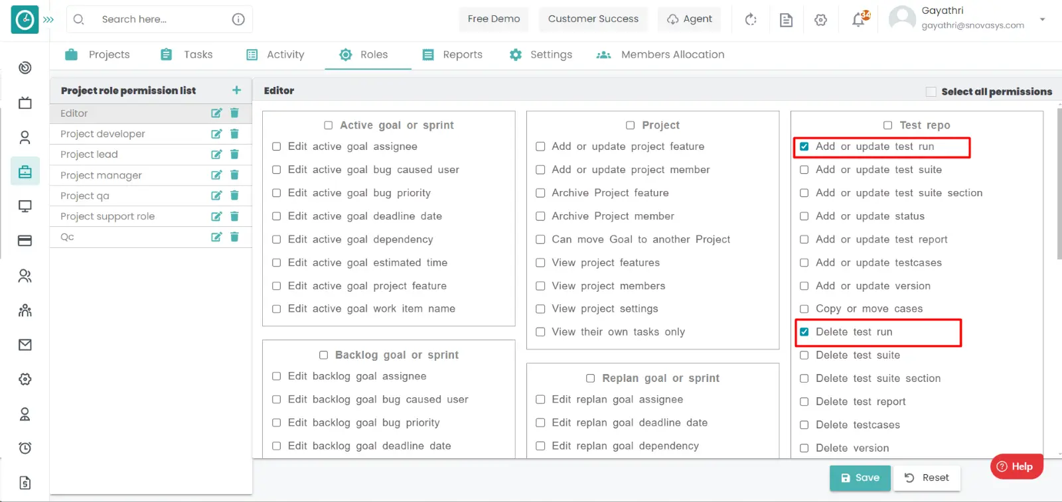Click the refresh icon in top bar
The image size is (1062, 502).
tap(751, 20)
